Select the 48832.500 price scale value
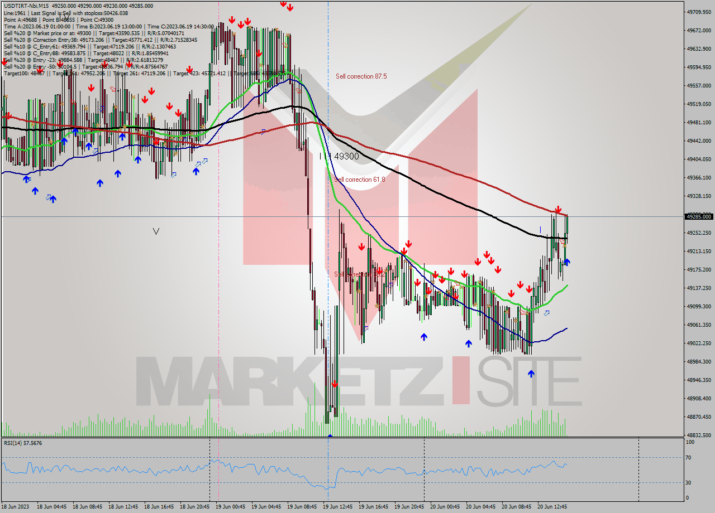The image size is (715, 513). coord(698,435)
